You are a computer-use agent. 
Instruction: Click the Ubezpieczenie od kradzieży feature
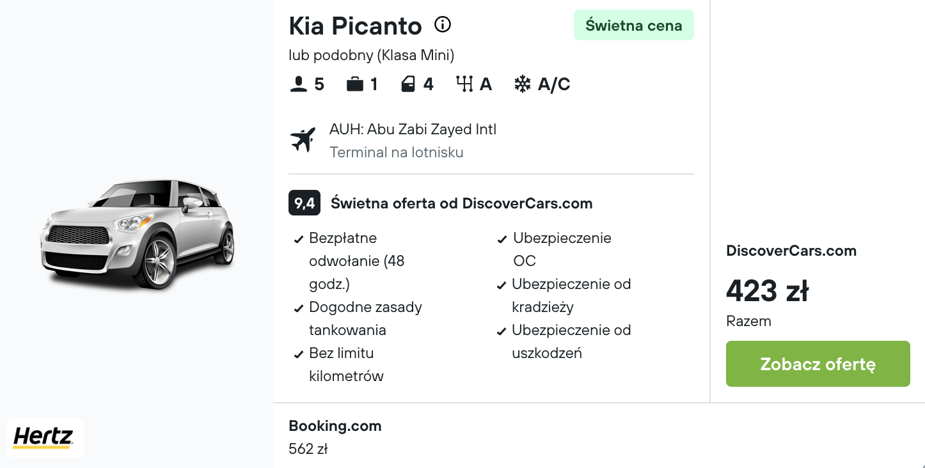564,295
